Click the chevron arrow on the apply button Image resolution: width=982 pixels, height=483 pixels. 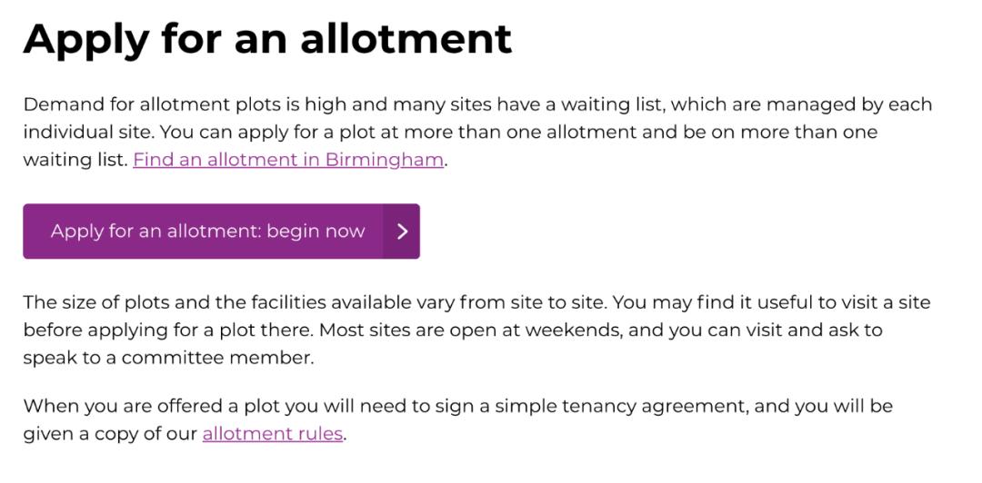pos(402,232)
